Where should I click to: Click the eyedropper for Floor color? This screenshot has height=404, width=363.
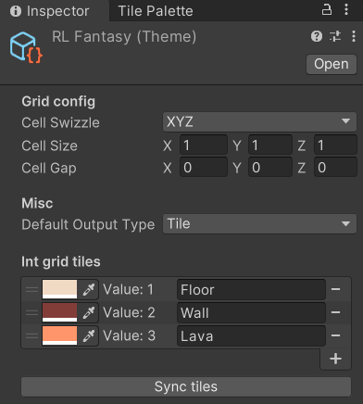88,290
